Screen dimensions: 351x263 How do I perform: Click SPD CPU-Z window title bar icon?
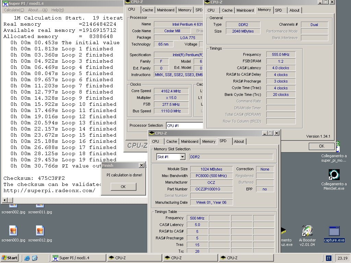pyautogui.click(x=152, y=133)
